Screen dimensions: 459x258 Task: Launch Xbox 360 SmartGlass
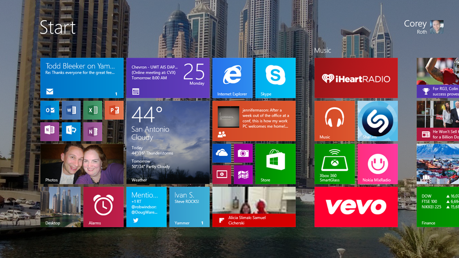point(335,164)
